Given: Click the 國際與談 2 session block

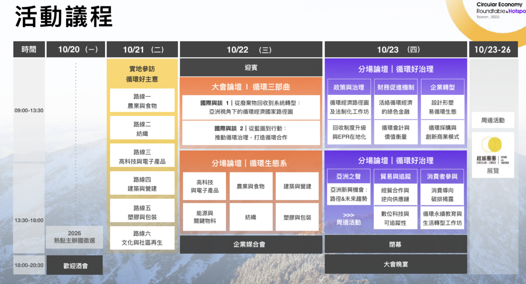Looking at the screenshot, I should 251,133.
